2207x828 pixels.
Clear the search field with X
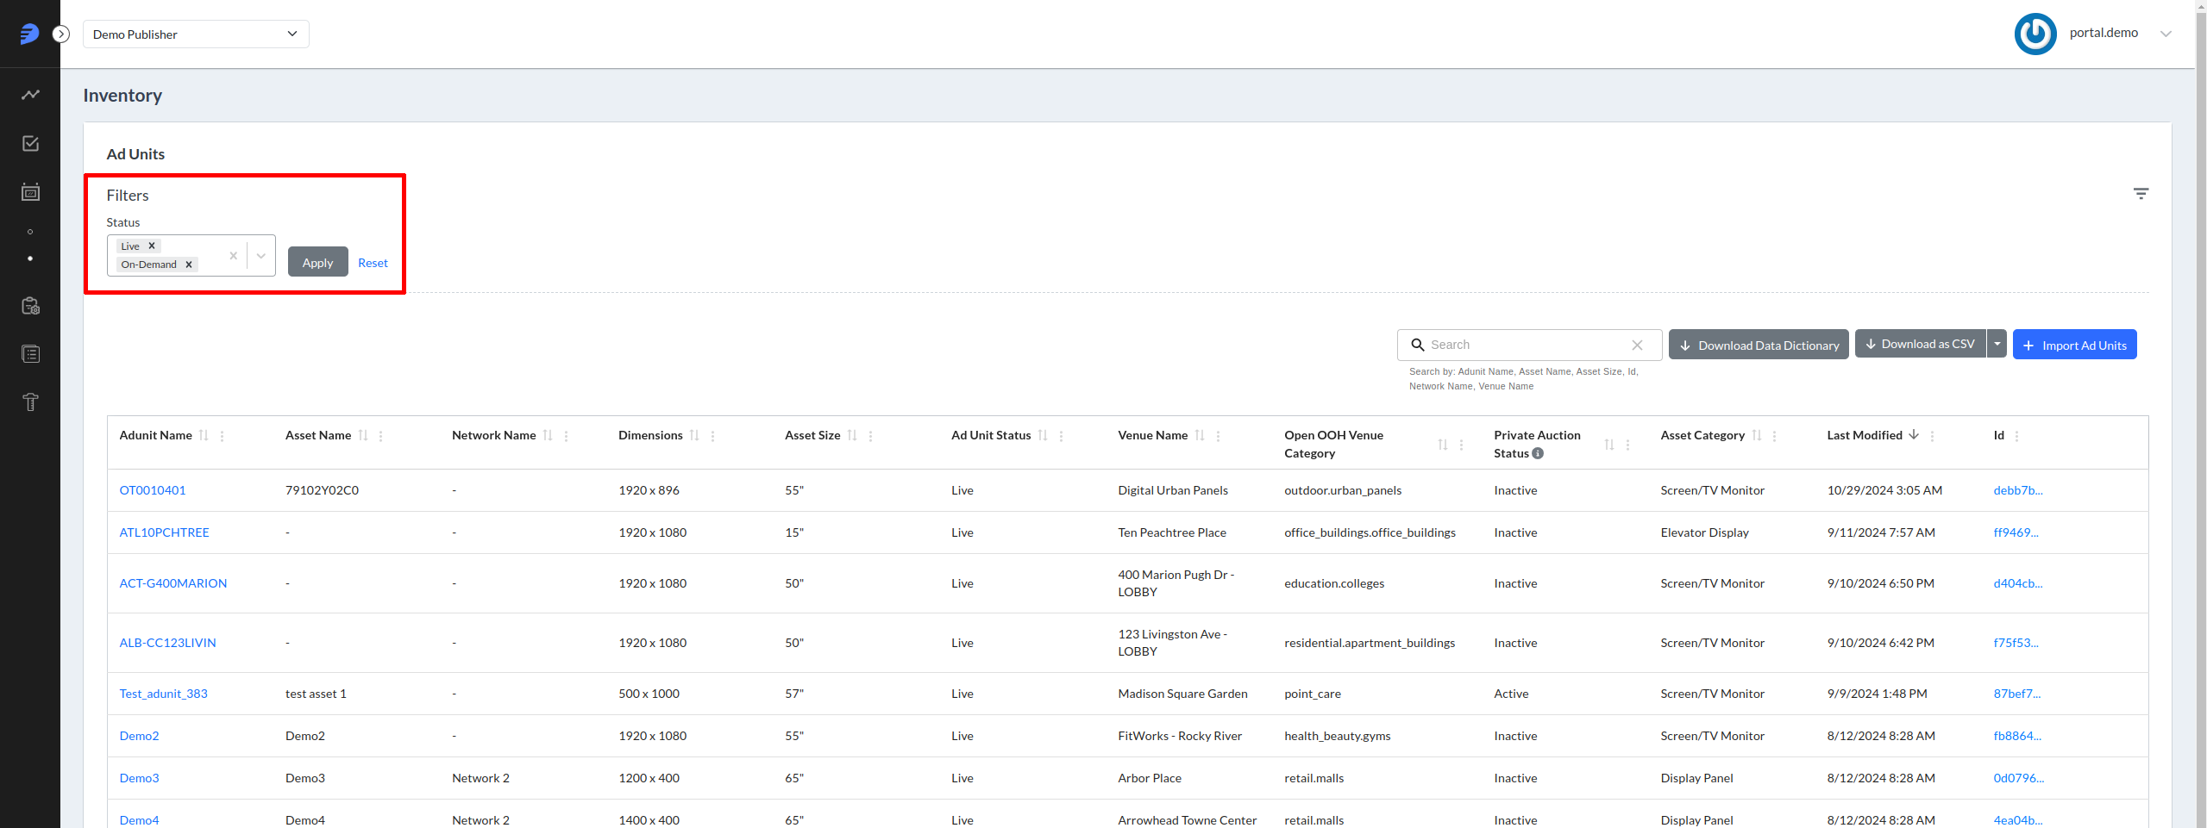pyautogui.click(x=1637, y=345)
